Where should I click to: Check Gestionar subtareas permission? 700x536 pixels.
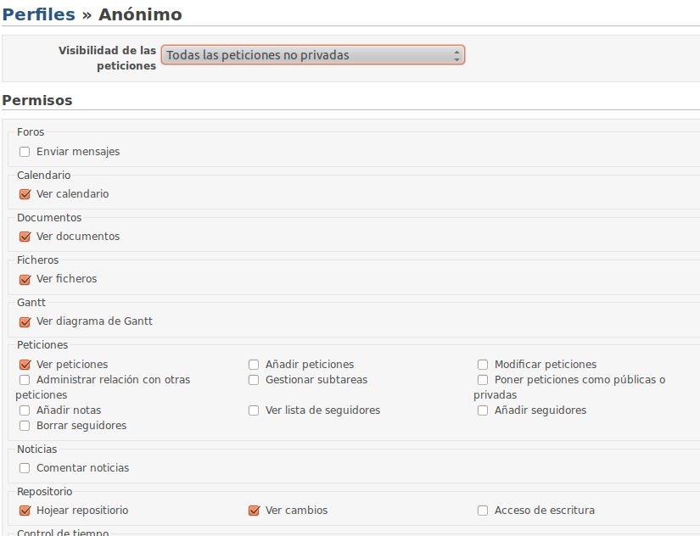(254, 380)
